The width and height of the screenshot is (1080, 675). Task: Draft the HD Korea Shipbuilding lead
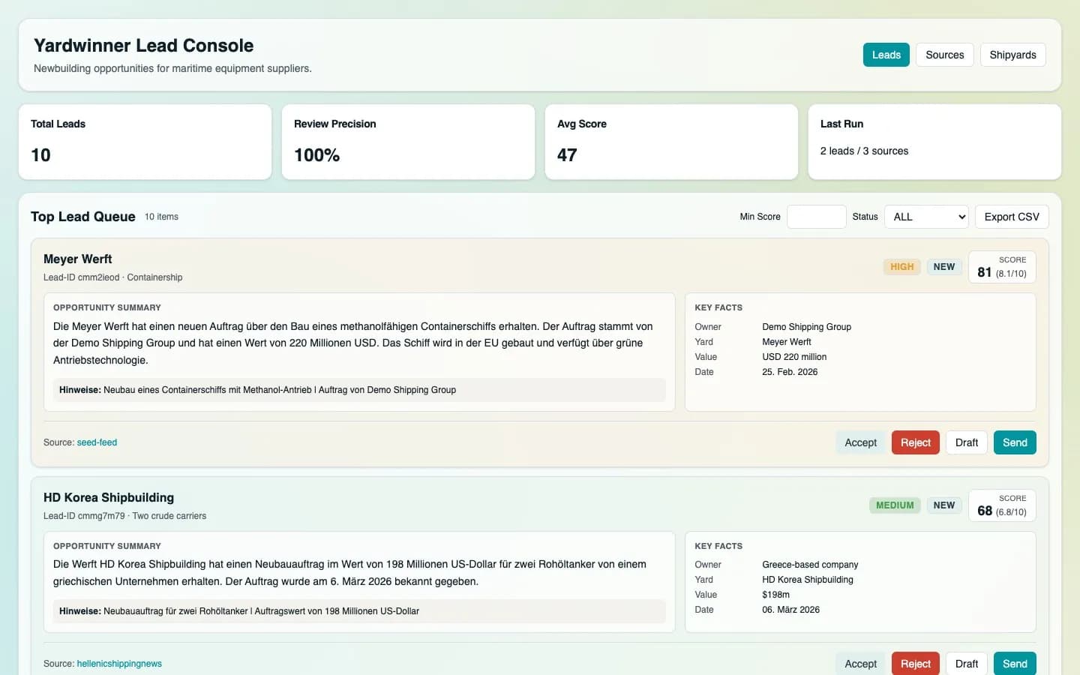(966, 663)
